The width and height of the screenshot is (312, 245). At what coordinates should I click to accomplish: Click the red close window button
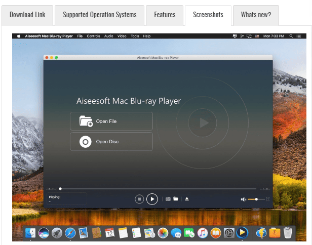click(x=47, y=58)
